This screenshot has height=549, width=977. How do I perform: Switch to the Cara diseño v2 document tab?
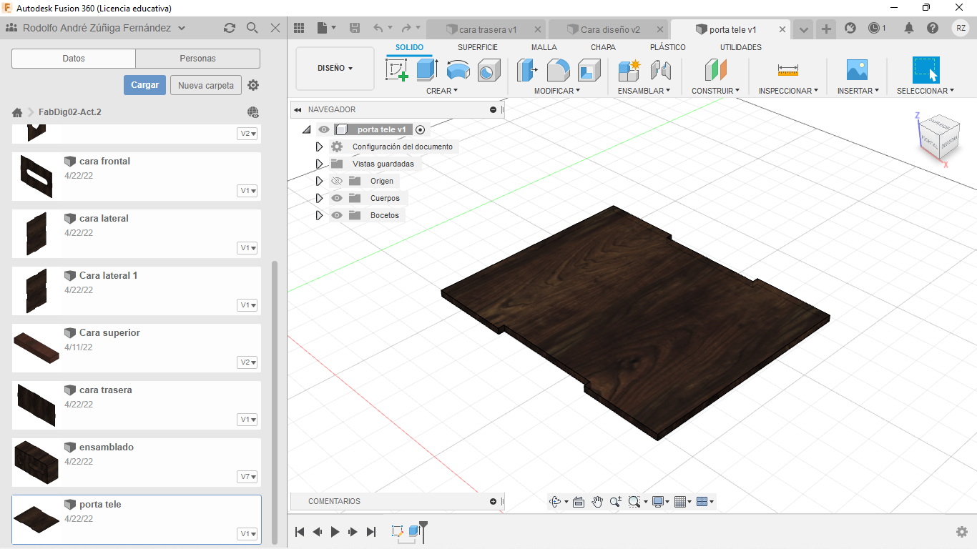[609, 29]
